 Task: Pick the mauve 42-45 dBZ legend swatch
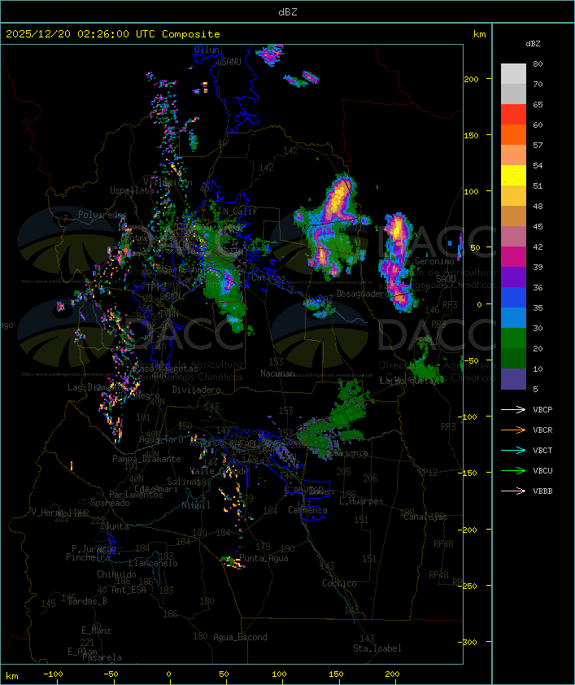click(x=513, y=237)
